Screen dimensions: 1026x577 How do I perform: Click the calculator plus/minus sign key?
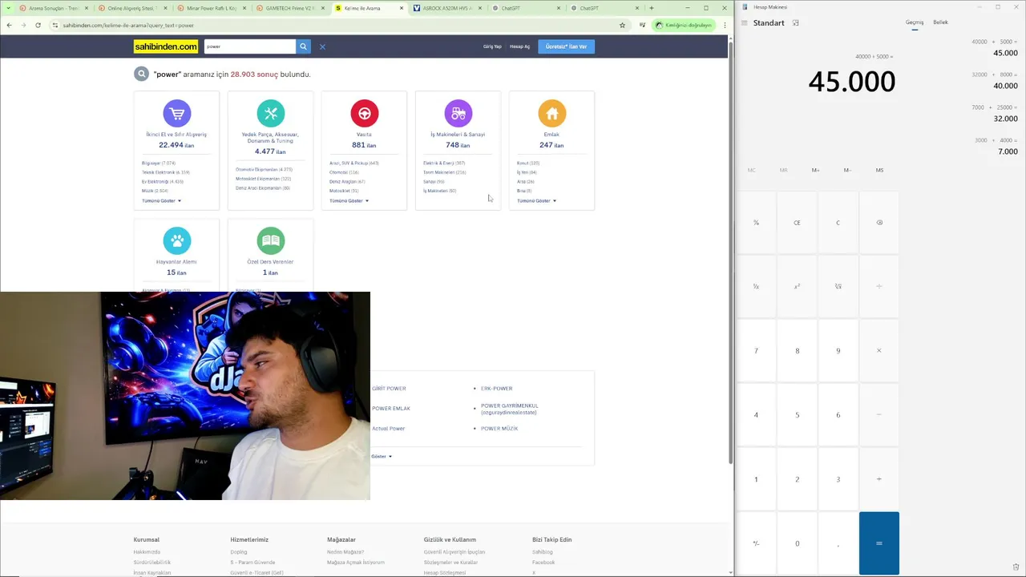[x=756, y=543]
